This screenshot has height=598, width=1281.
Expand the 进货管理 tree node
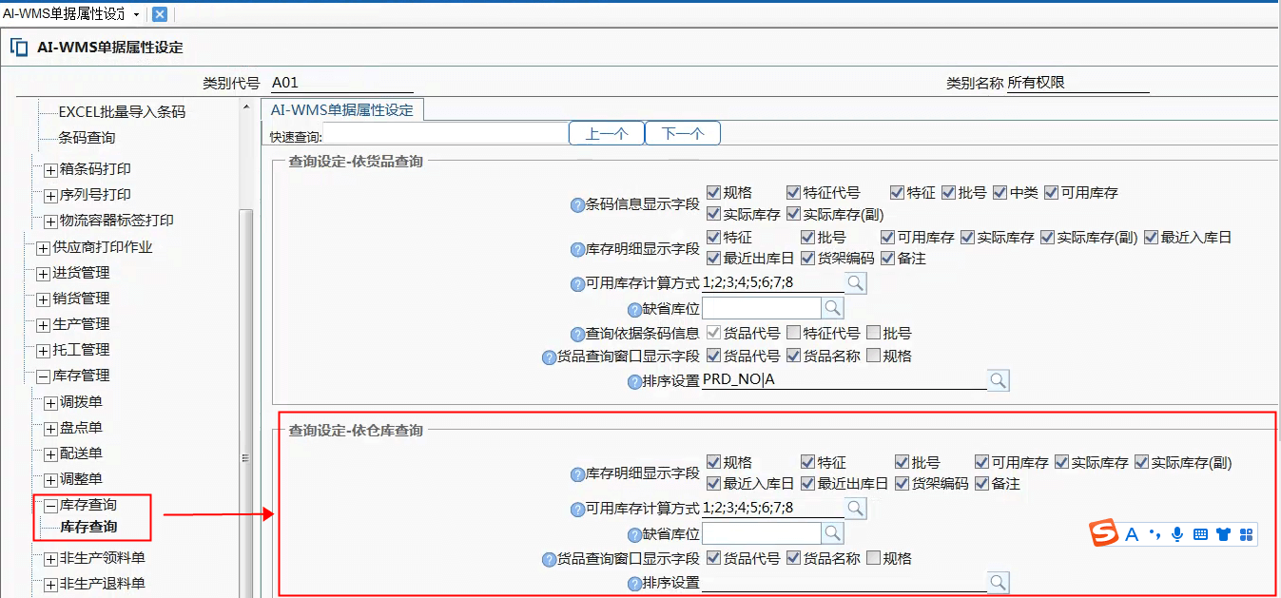click(x=43, y=273)
